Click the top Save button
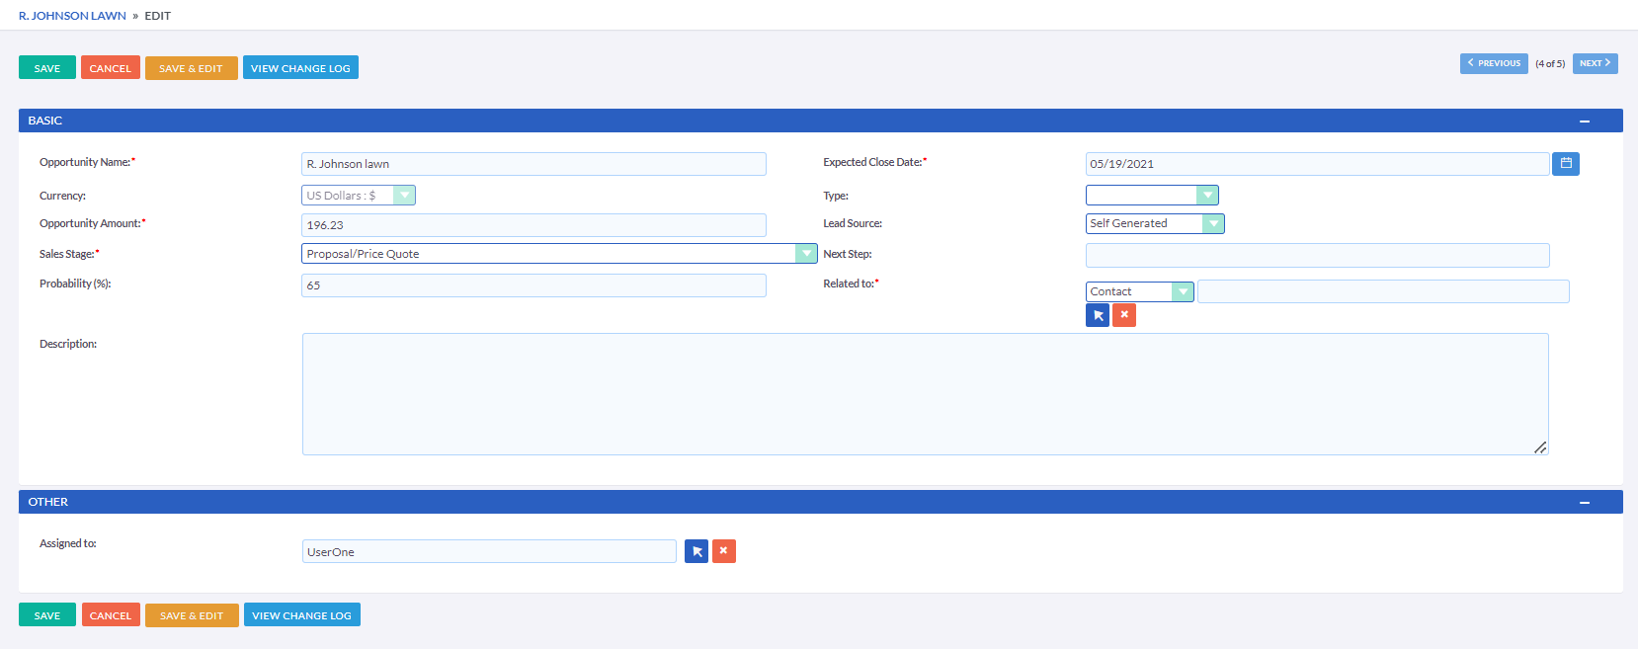The image size is (1638, 649). tap(47, 68)
